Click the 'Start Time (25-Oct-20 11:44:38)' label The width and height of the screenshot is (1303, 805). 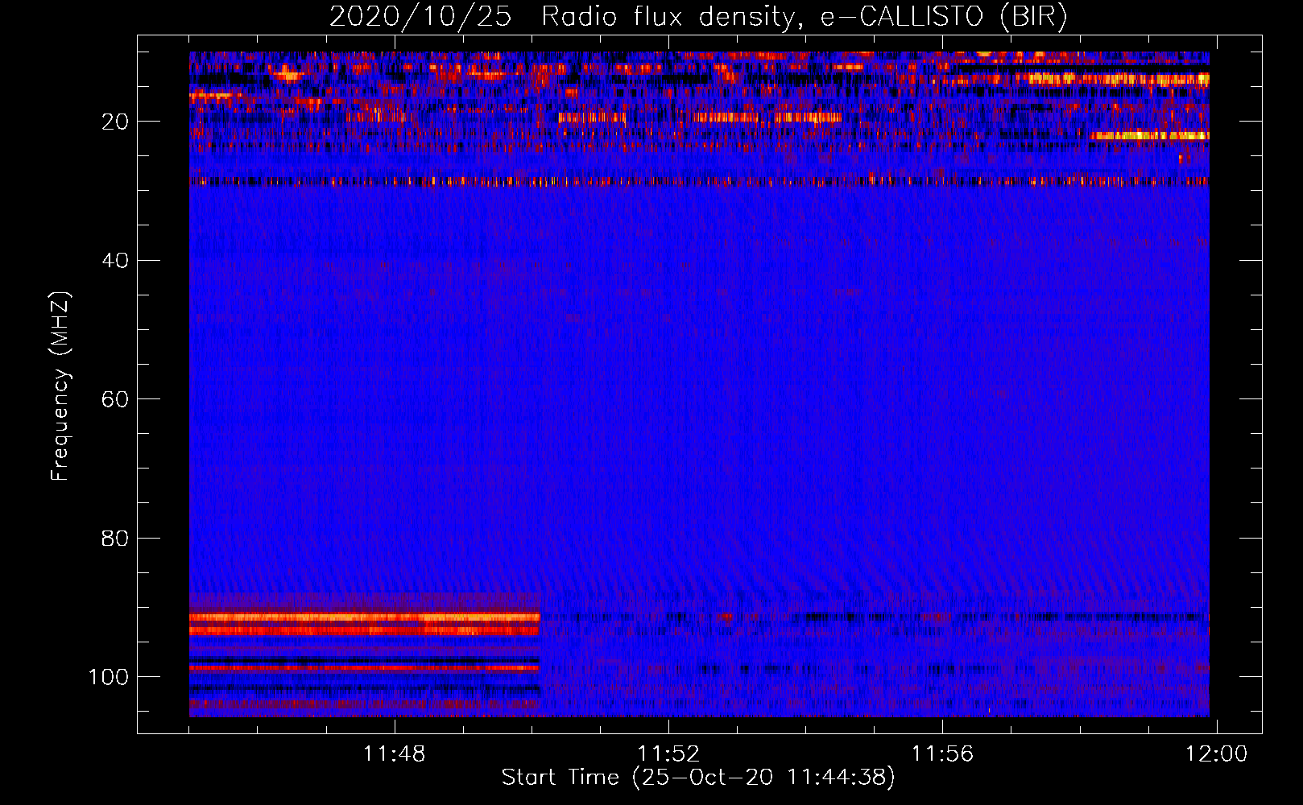698,778
